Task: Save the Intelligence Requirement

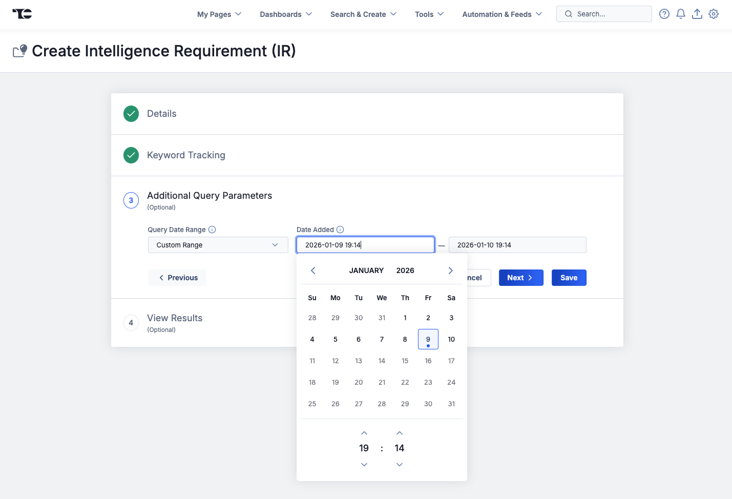Action: point(569,277)
